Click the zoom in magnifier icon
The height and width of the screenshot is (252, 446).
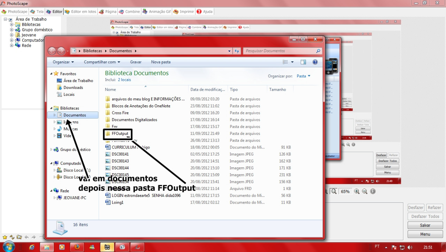click(357, 191)
